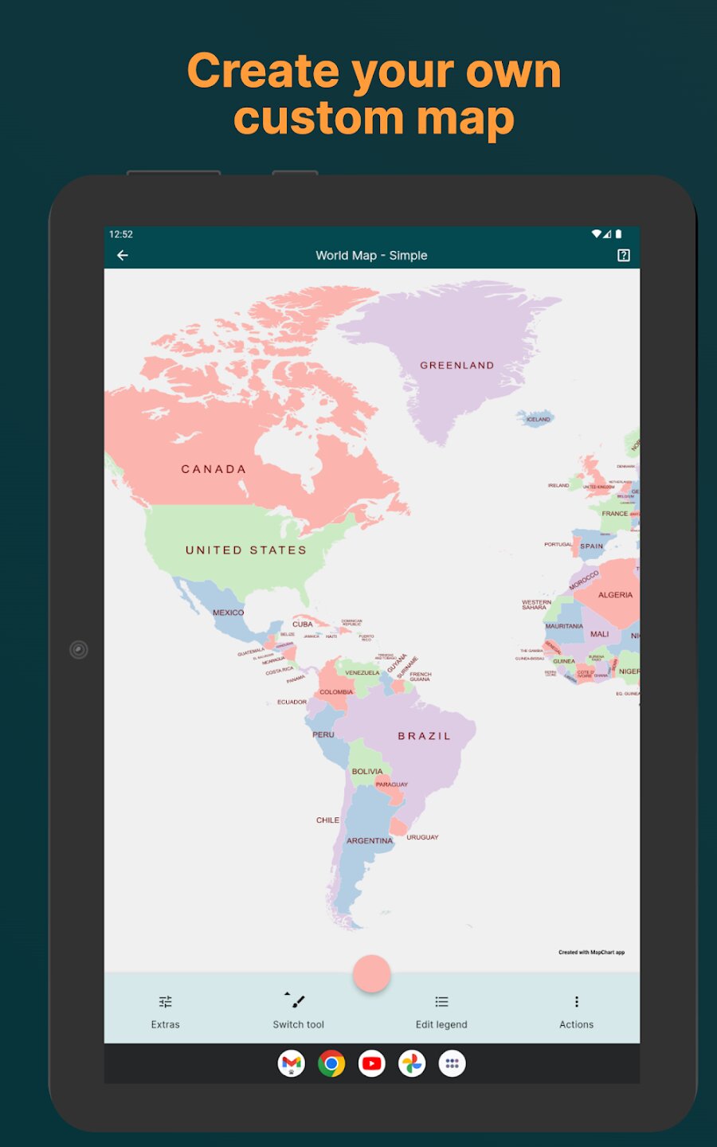Launch Gmail from the dock
The width and height of the screenshot is (717, 1147).
292,1063
